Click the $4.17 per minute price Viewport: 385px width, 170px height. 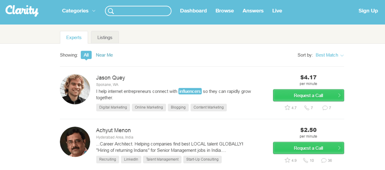point(308,80)
